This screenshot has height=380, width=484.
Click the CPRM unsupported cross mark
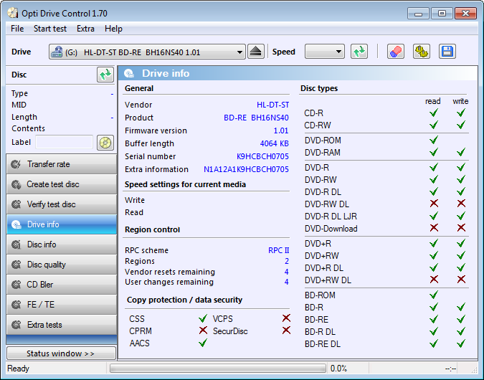pos(203,331)
